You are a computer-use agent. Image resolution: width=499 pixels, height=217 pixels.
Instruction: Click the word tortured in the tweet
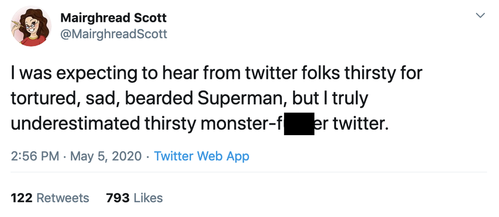click(40, 99)
